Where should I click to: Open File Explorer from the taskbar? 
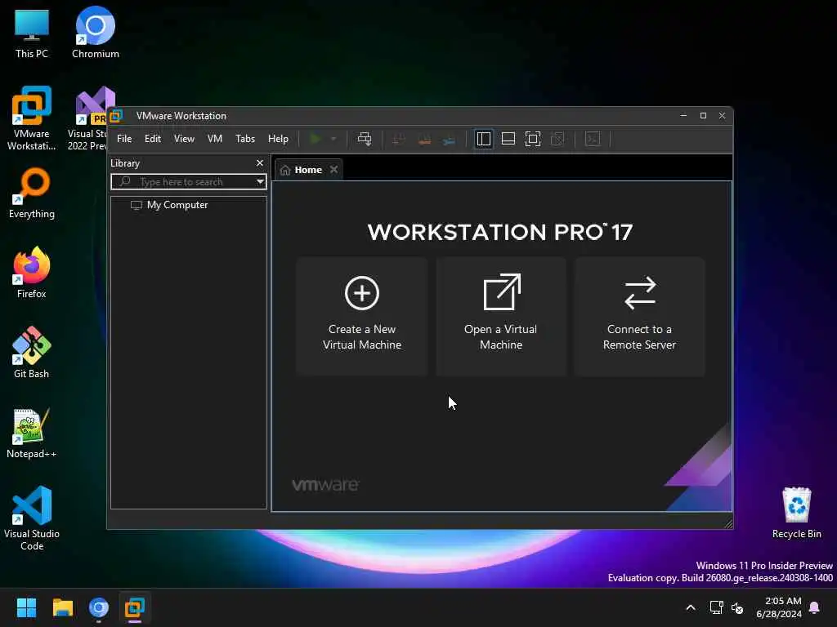click(62, 607)
